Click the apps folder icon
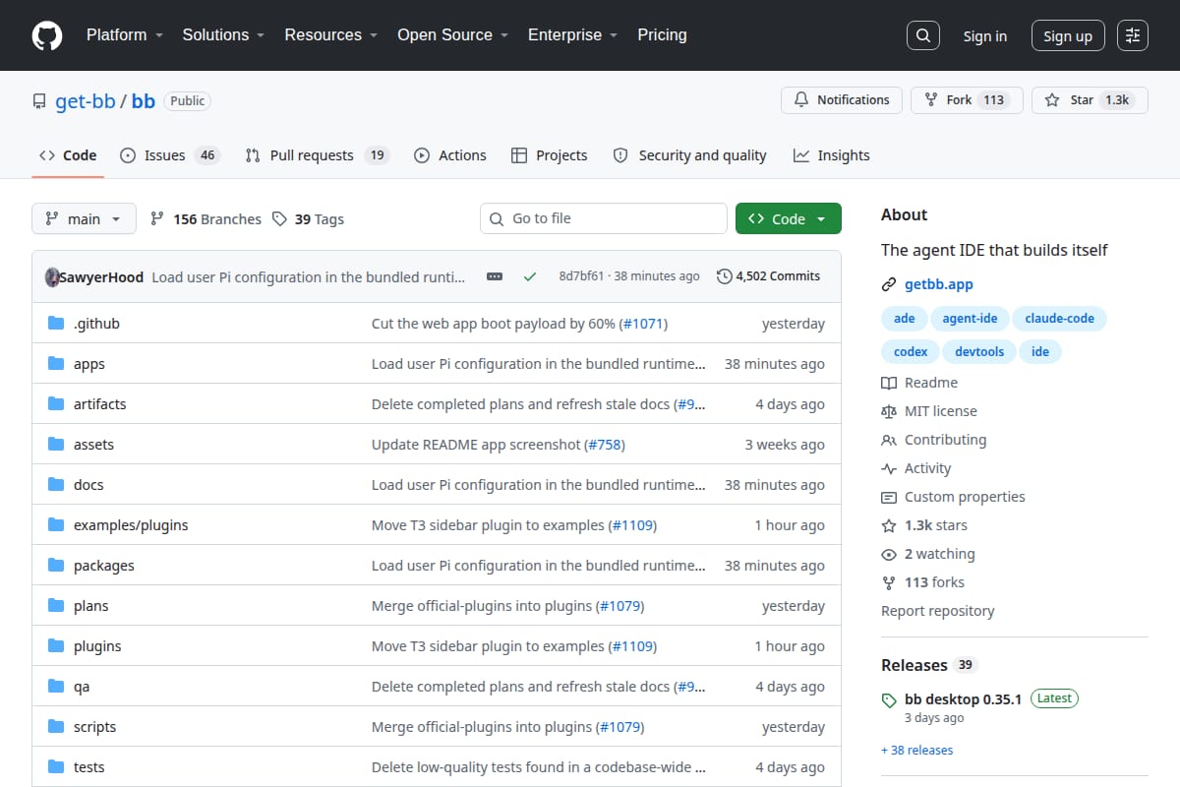 point(56,363)
